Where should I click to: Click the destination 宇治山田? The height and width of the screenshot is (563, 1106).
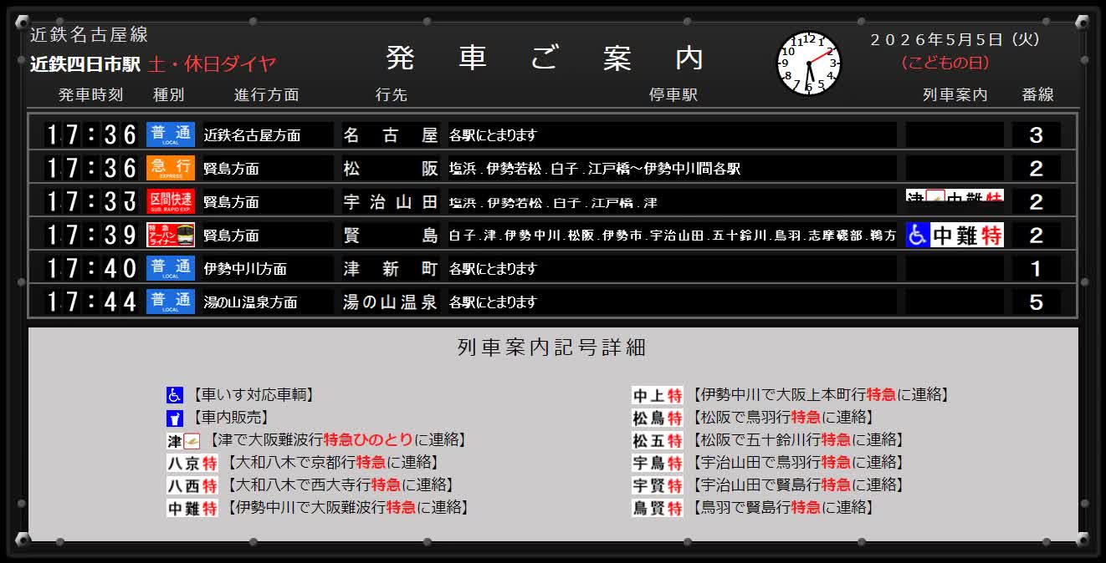(391, 201)
